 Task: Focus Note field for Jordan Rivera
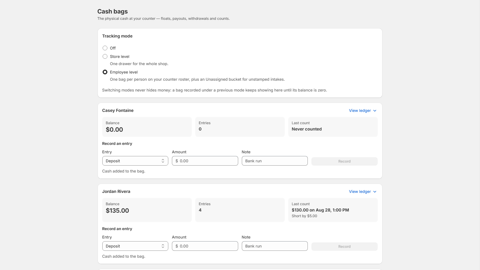(x=275, y=246)
